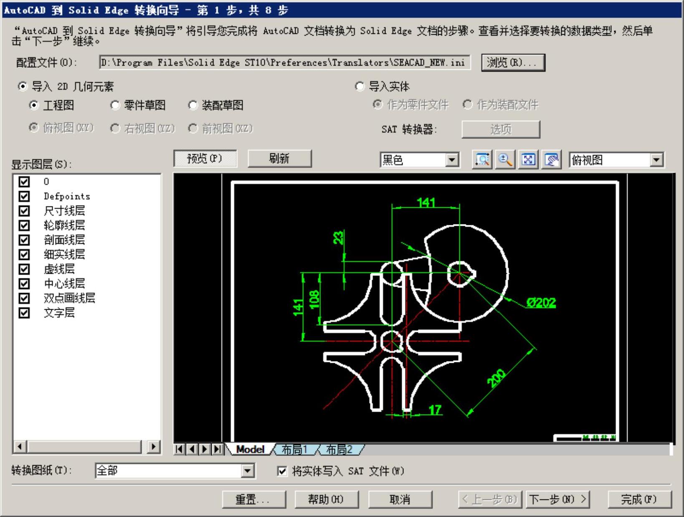Viewport: 684px width, 517px height.
Task: Select the Pan hand tool
Action: tap(551, 160)
